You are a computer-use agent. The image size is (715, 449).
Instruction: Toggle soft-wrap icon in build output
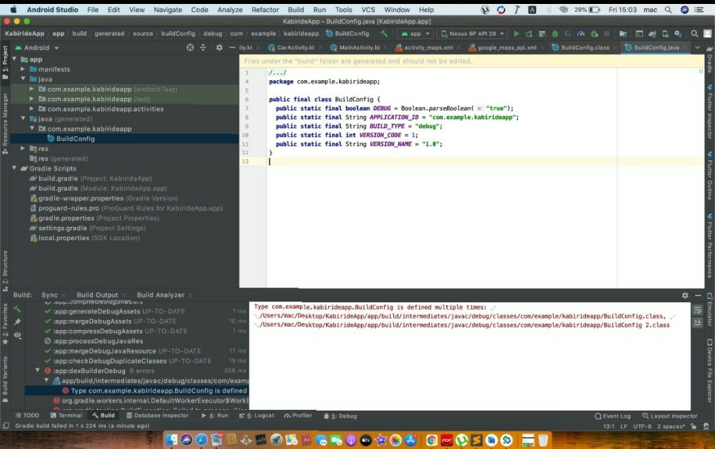pyautogui.click(x=698, y=310)
